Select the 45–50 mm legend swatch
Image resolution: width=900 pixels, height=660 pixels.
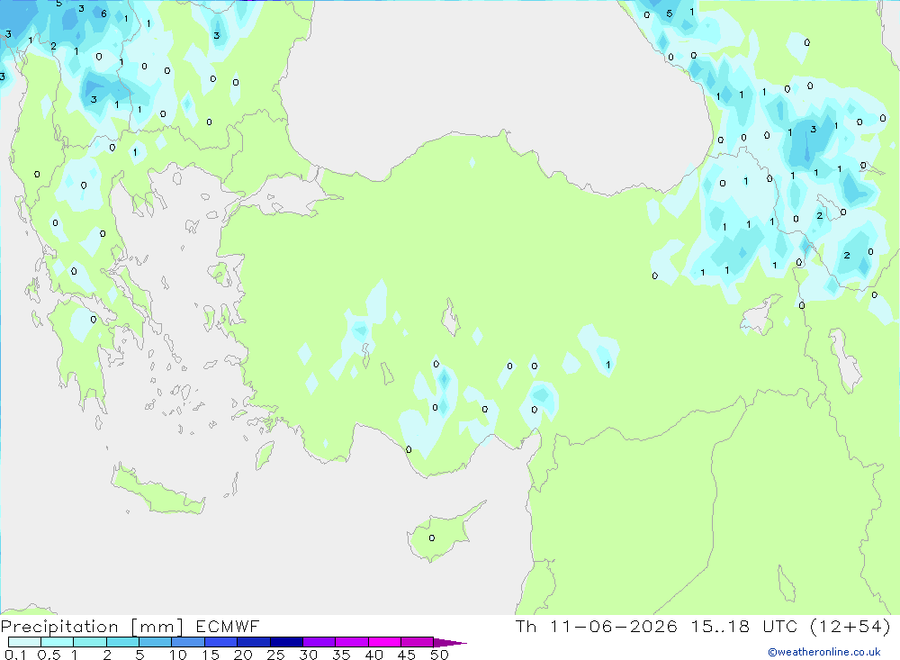[x=418, y=642]
